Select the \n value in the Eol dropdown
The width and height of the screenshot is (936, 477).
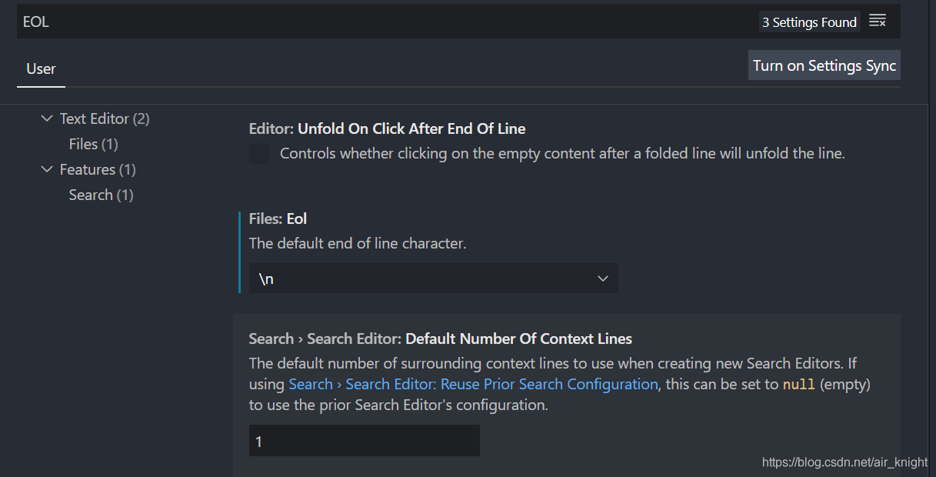(x=265, y=278)
